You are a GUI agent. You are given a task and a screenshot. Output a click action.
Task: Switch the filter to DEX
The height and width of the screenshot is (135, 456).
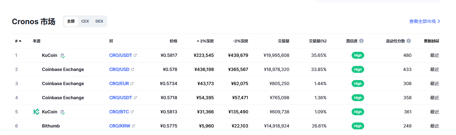(x=99, y=21)
